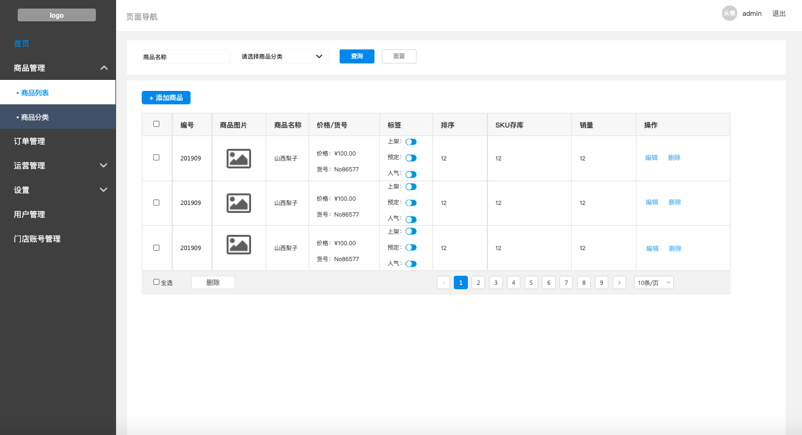The height and width of the screenshot is (435, 802).
Task: Toggle 上架 switch in the third row
Action: click(411, 231)
